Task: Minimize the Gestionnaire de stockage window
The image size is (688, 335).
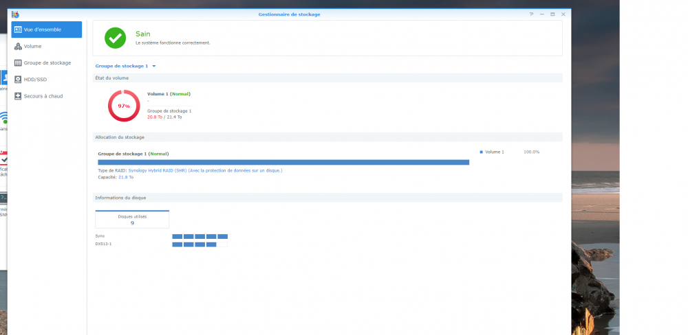Action: [x=542, y=14]
